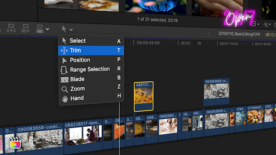Click the magnifier Zoom icon
This screenshot has width=276, height=155.
click(65, 89)
